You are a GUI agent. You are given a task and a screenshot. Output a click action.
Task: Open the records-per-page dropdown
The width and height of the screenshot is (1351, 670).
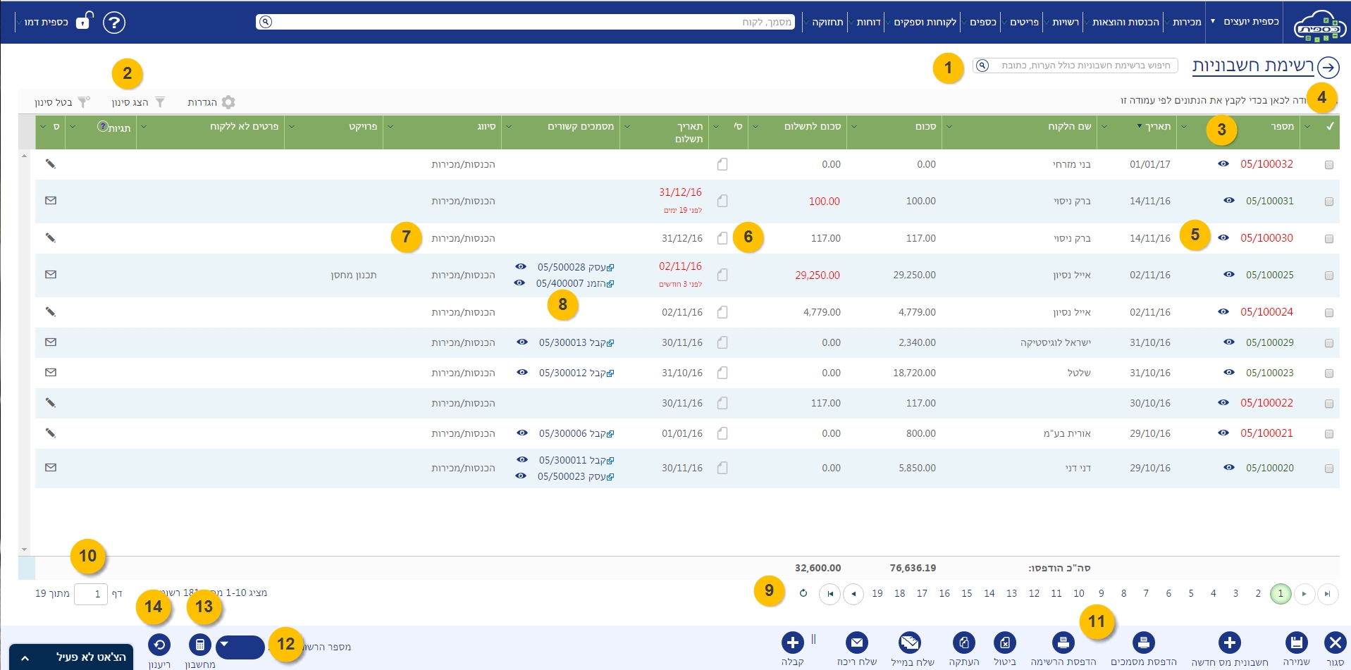tap(240, 646)
